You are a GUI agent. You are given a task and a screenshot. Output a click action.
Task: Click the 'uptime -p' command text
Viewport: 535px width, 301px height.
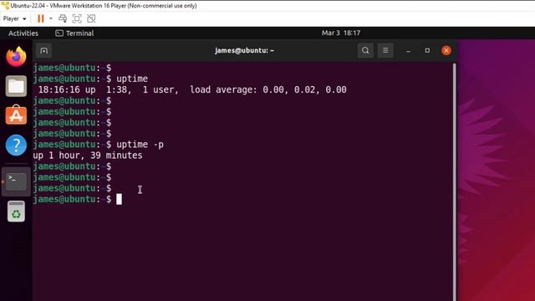140,145
